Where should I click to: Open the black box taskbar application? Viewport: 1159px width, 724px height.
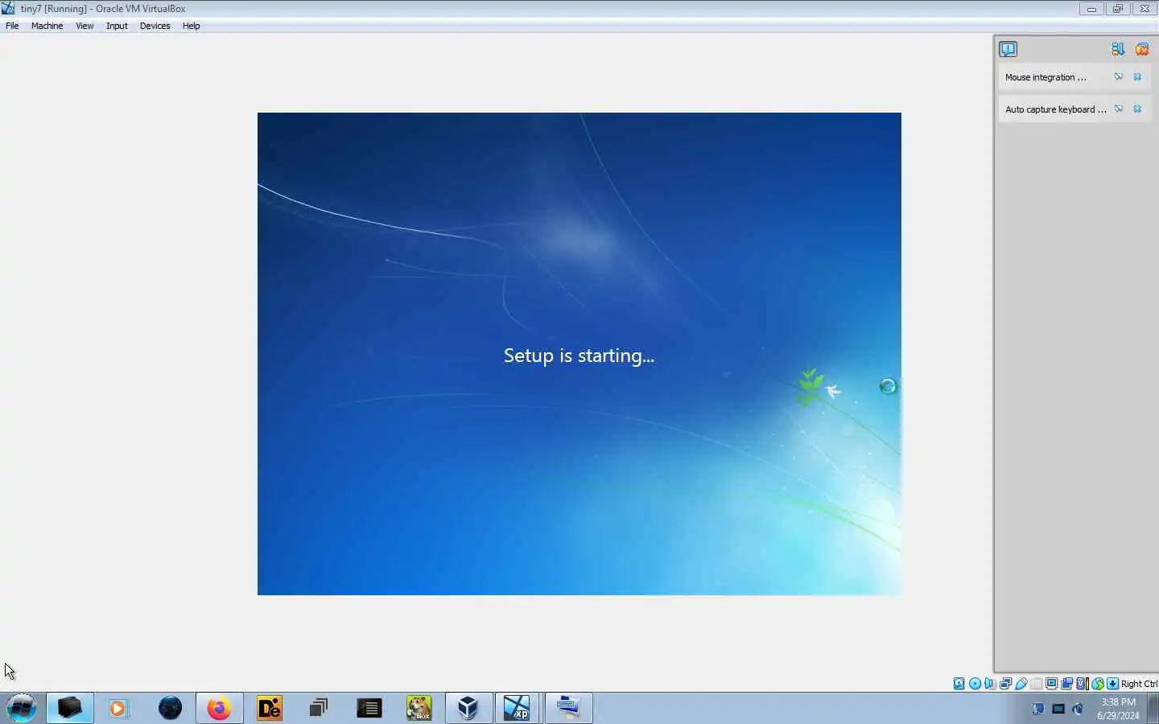click(x=70, y=708)
